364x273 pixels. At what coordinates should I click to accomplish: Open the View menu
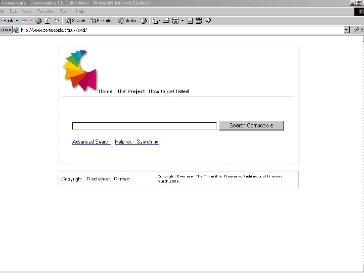(27, 11)
